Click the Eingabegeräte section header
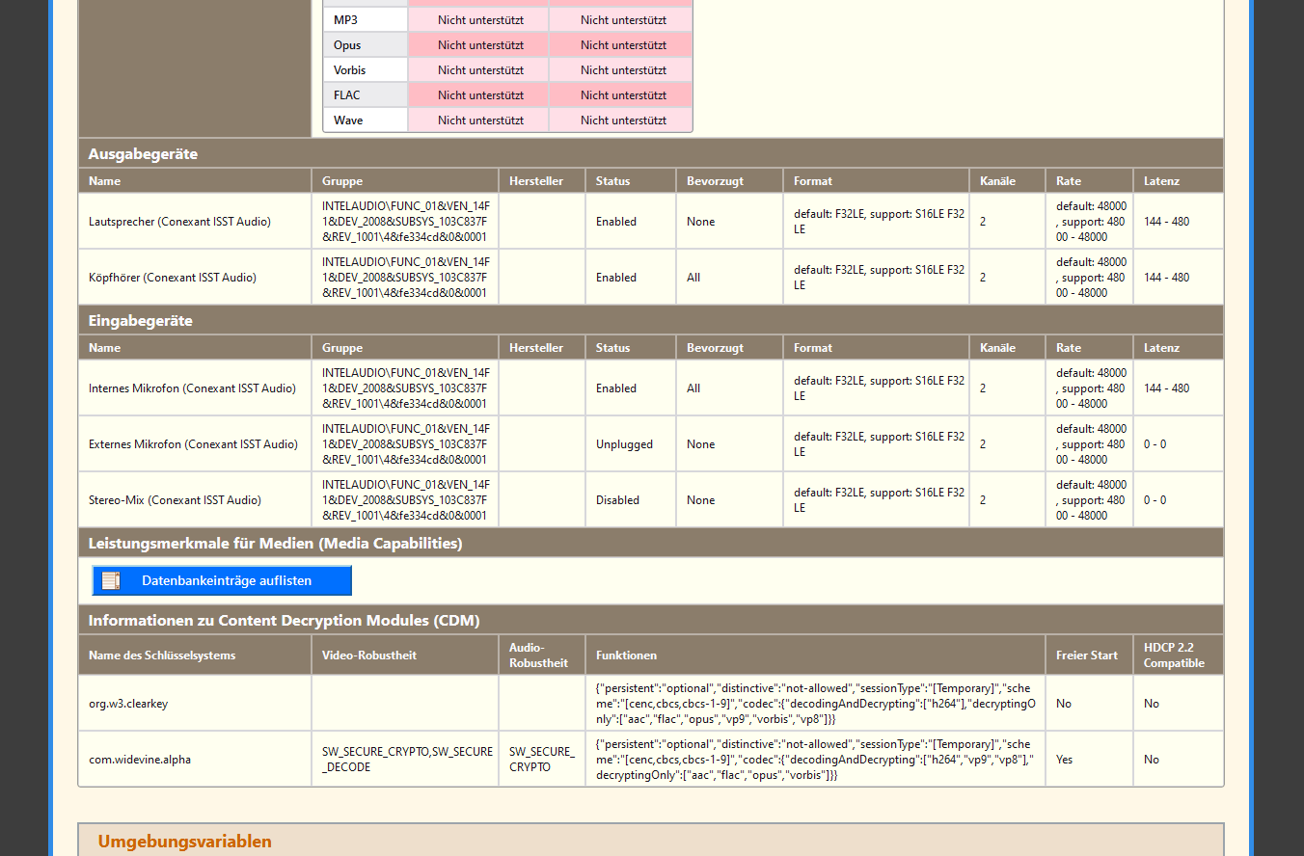 coord(141,321)
